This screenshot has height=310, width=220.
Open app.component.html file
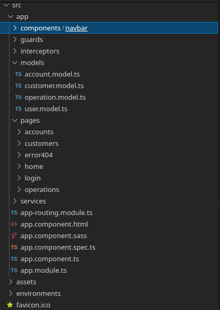[x=54, y=225]
